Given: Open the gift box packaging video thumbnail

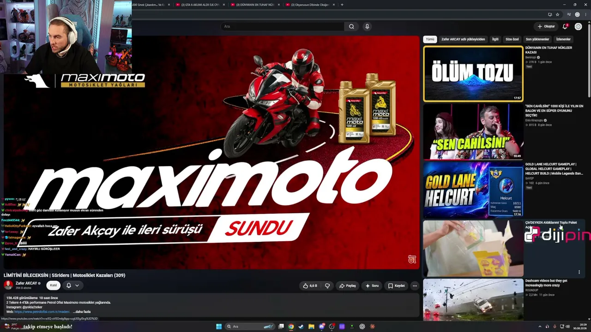Looking at the screenshot, I should [473, 248].
